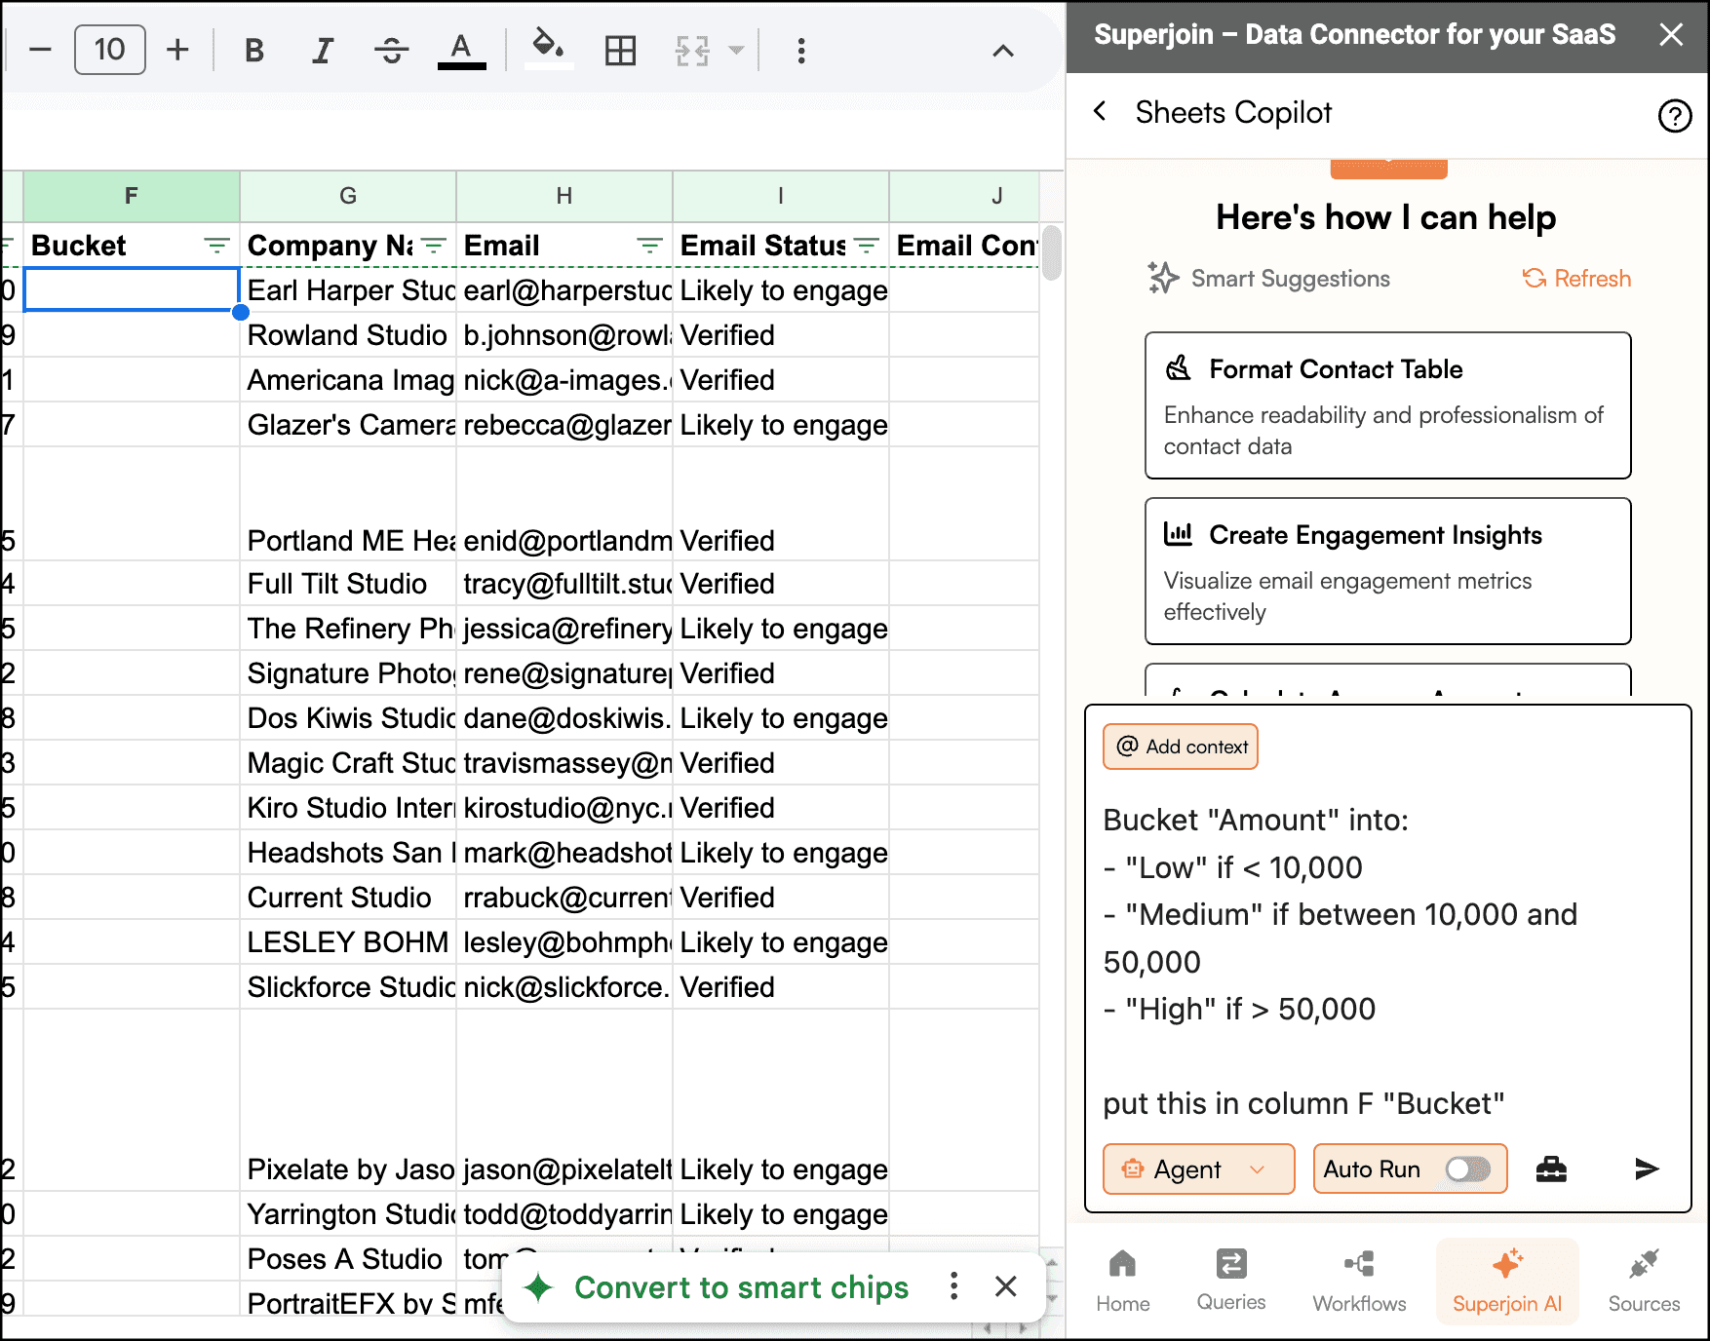This screenshot has height=1341, width=1710.
Task: Toggle the Auto Run switch
Action: coord(1467,1169)
